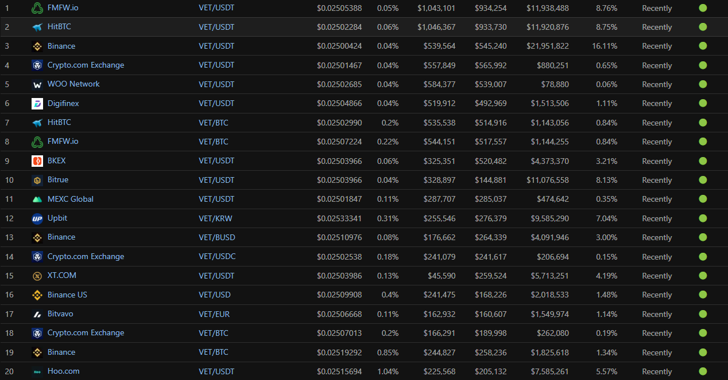Click the Binance US logo
The image size is (728, 380).
coord(37,295)
